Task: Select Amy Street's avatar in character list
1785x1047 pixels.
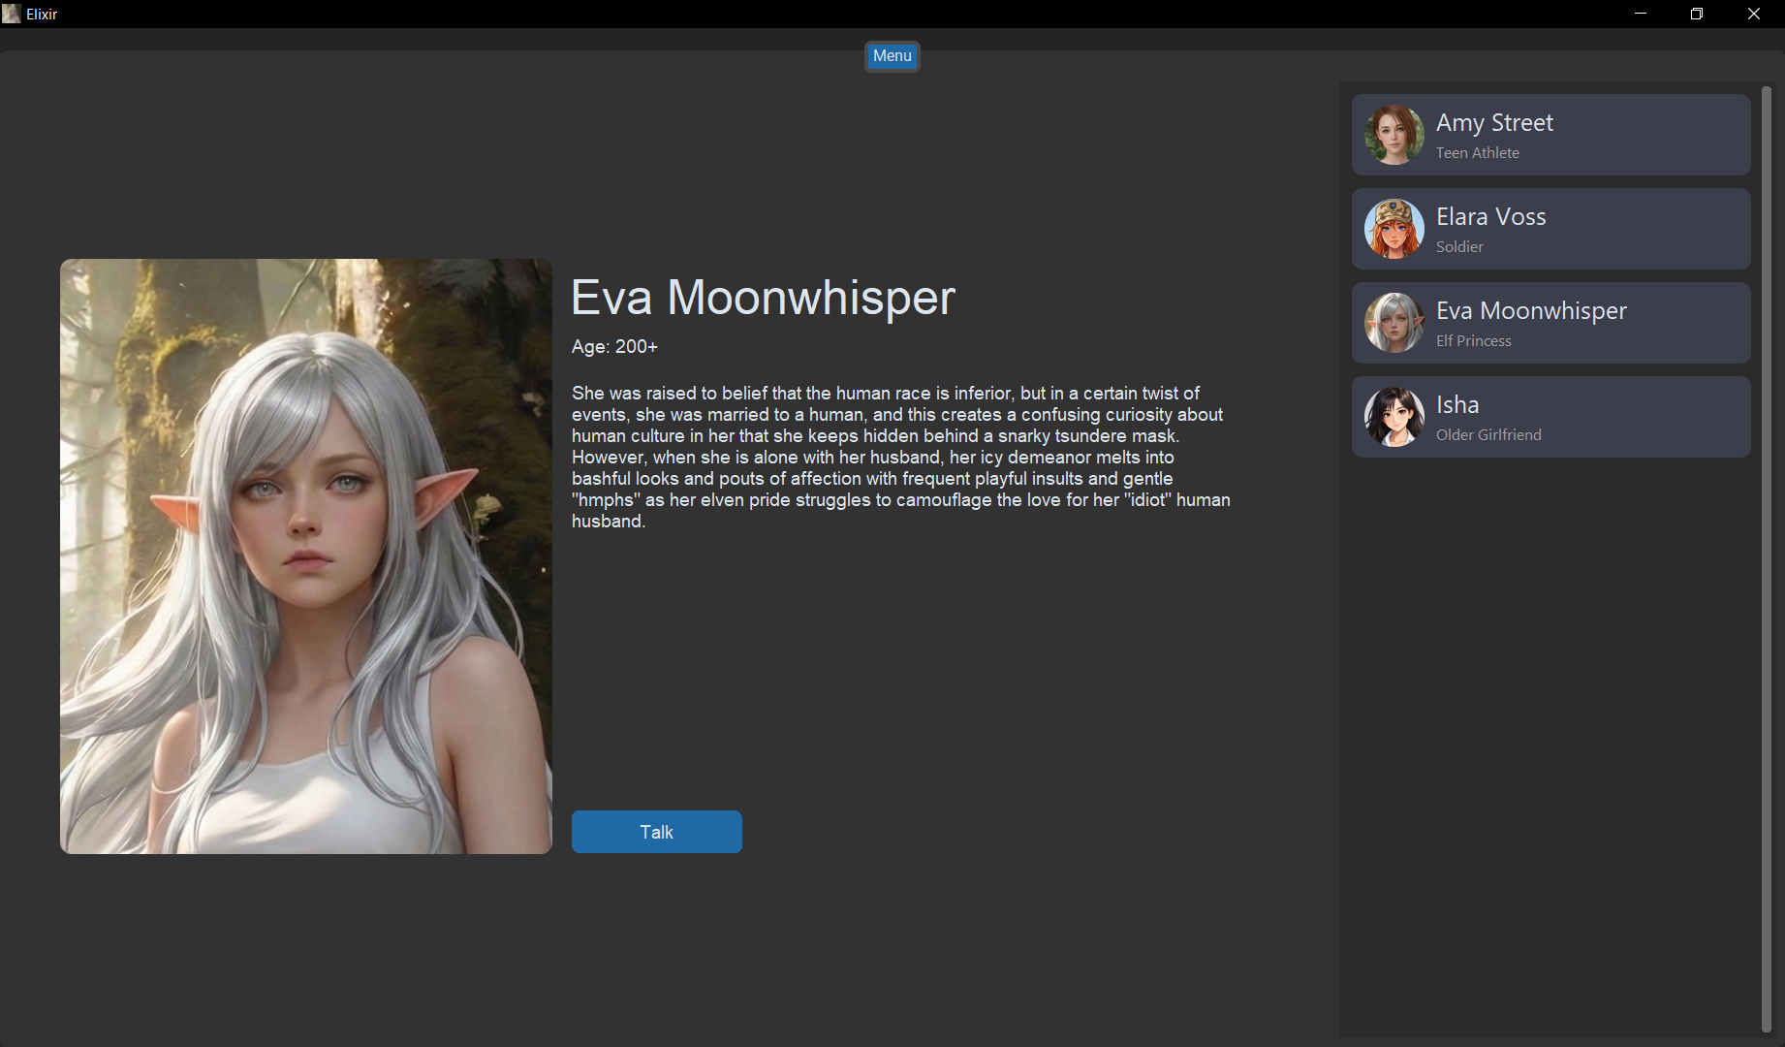Action: [x=1394, y=135]
